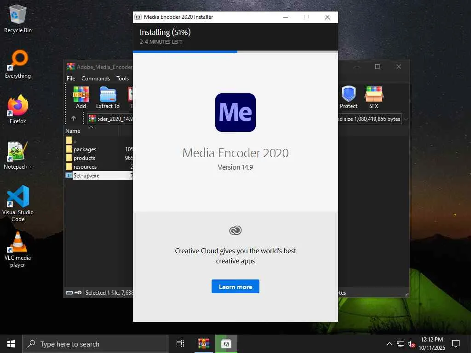Screen dimensions: 471x353
Task: Click the up-one-level arrow in WinRAR
Action: coord(74,119)
